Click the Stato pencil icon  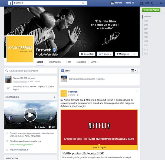62,71
